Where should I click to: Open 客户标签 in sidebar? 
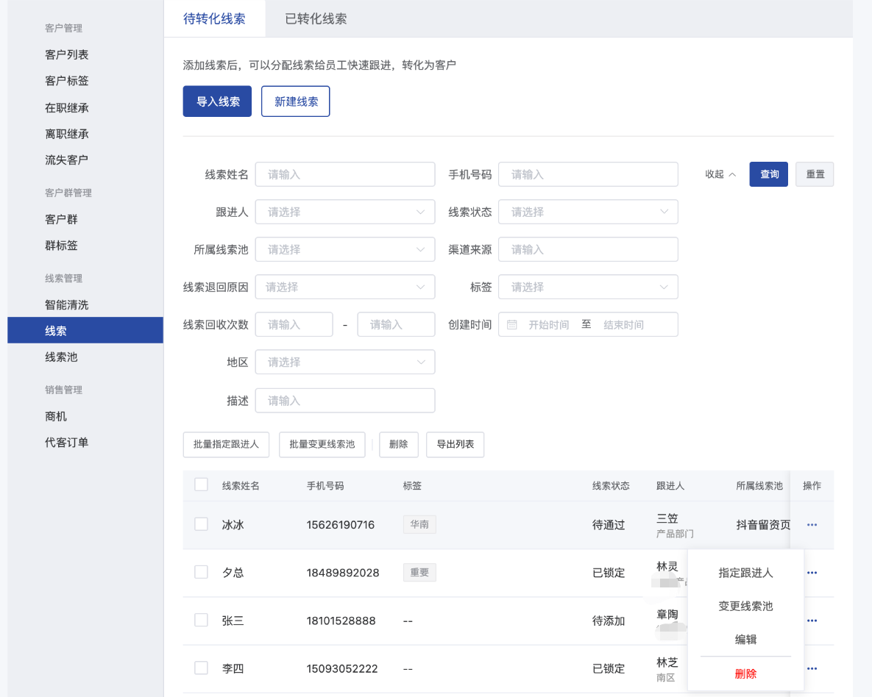coord(67,81)
